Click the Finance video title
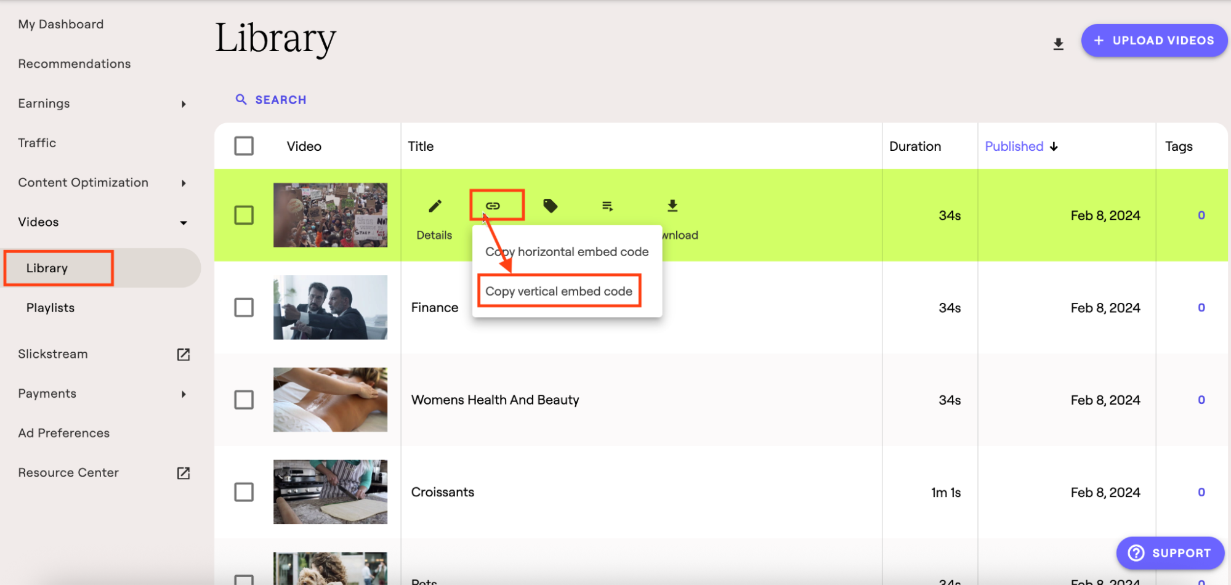1231x585 pixels. click(435, 307)
